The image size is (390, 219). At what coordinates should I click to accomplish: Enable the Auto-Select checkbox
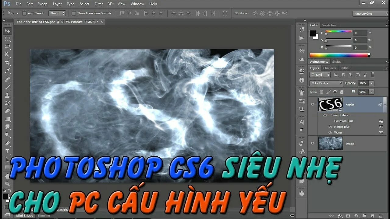pos(24,13)
